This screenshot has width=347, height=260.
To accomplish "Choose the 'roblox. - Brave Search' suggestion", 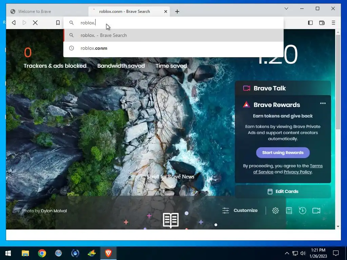I will click(173, 35).
